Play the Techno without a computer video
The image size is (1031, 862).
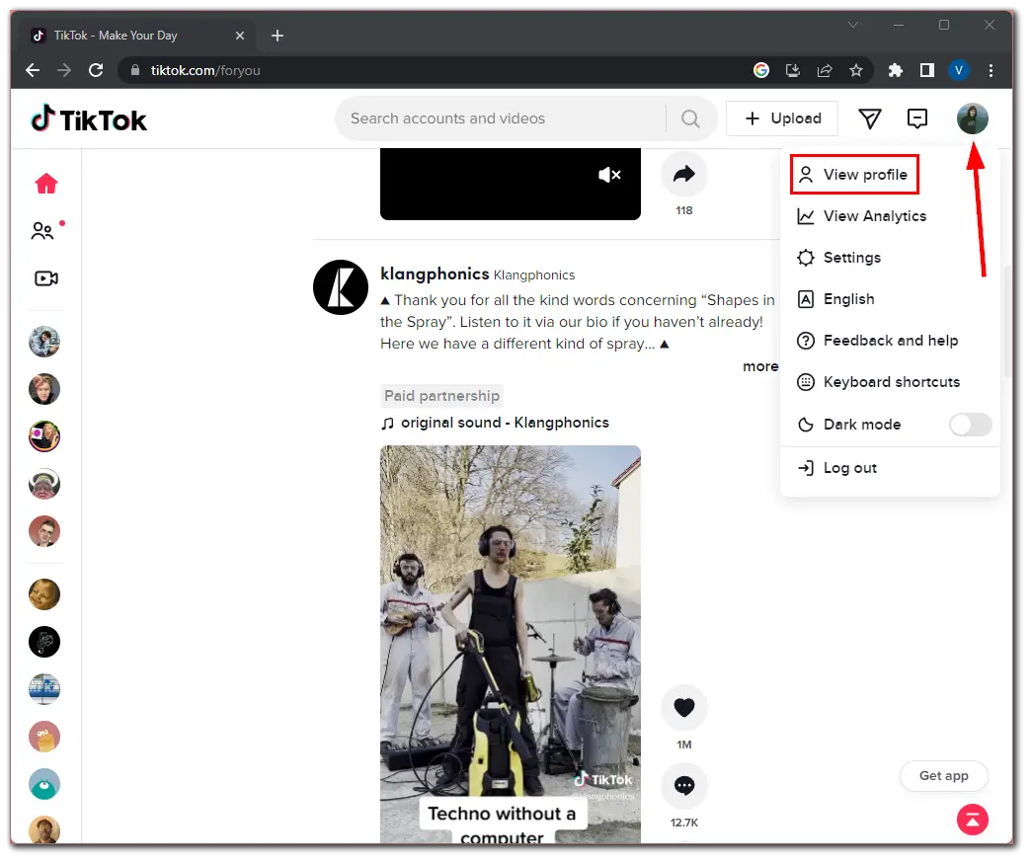click(x=511, y=645)
